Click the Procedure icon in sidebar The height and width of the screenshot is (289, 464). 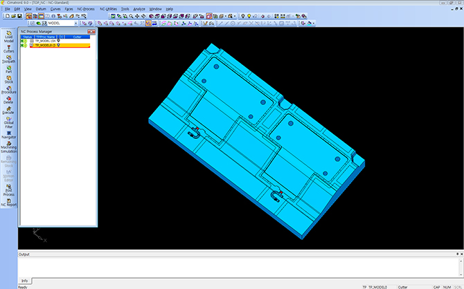click(8, 88)
